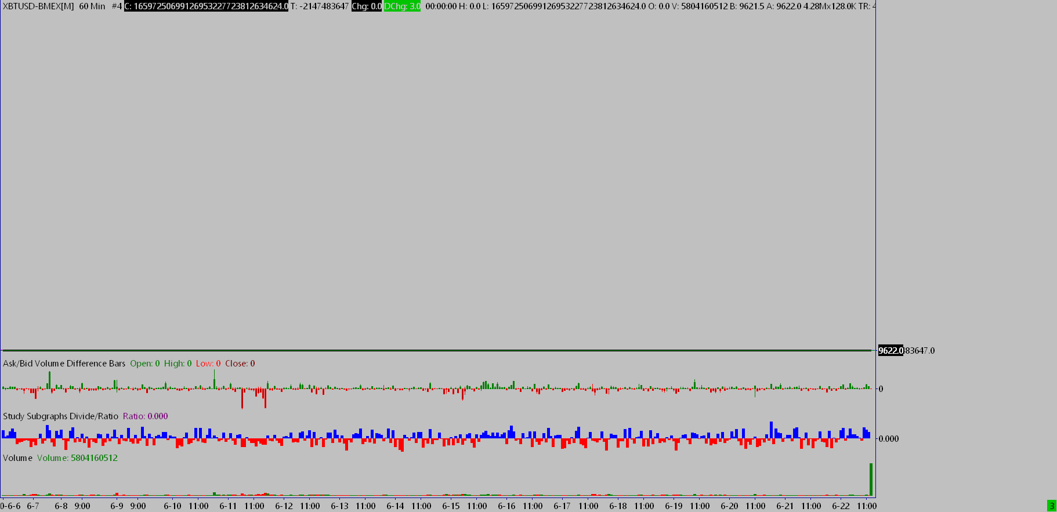Click the 6-12 date on time axis
This screenshot has width=1057, height=512.
[x=284, y=506]
